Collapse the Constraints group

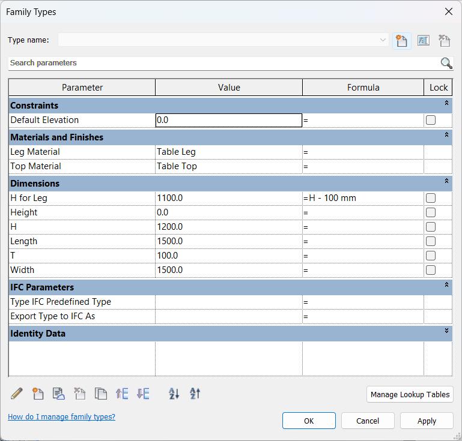click(x=446, y=103)
